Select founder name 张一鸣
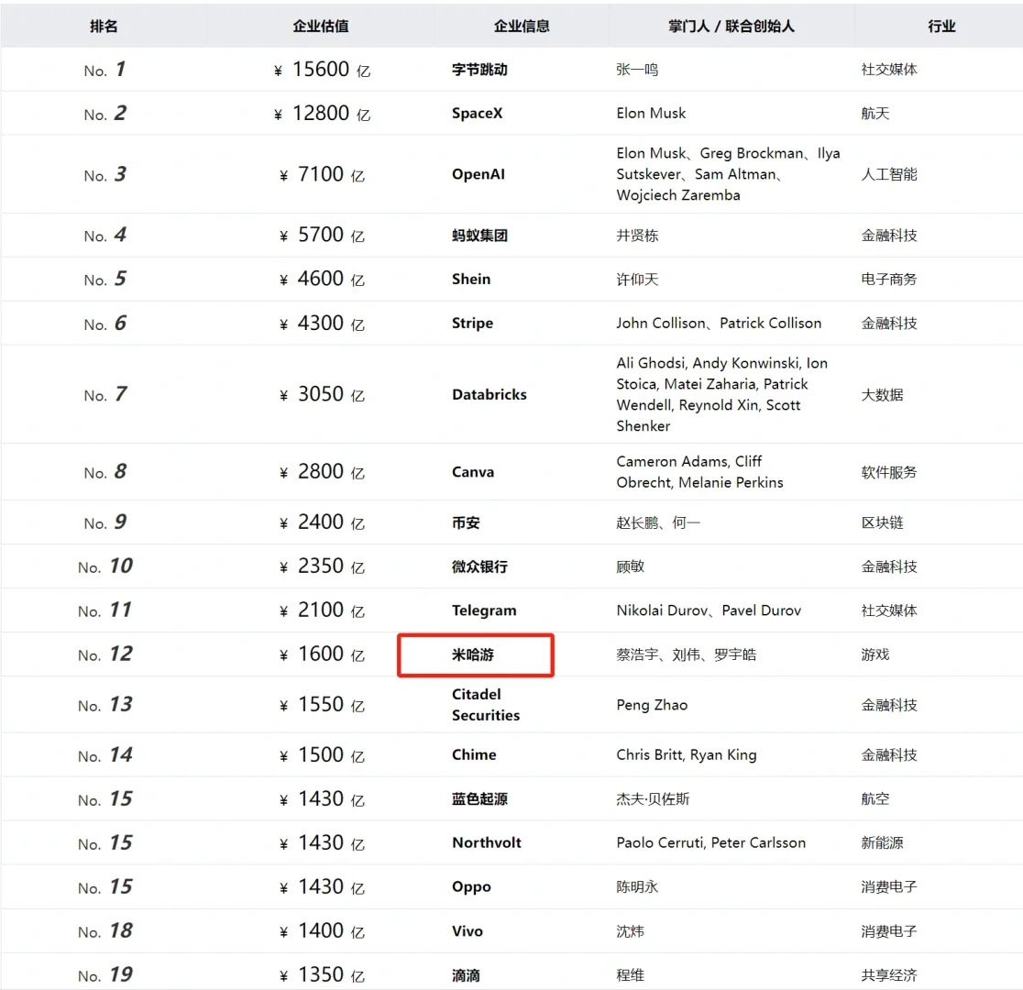Image resolution: width=1023 pixels, height=990 pixels. (x=637, y=70)
